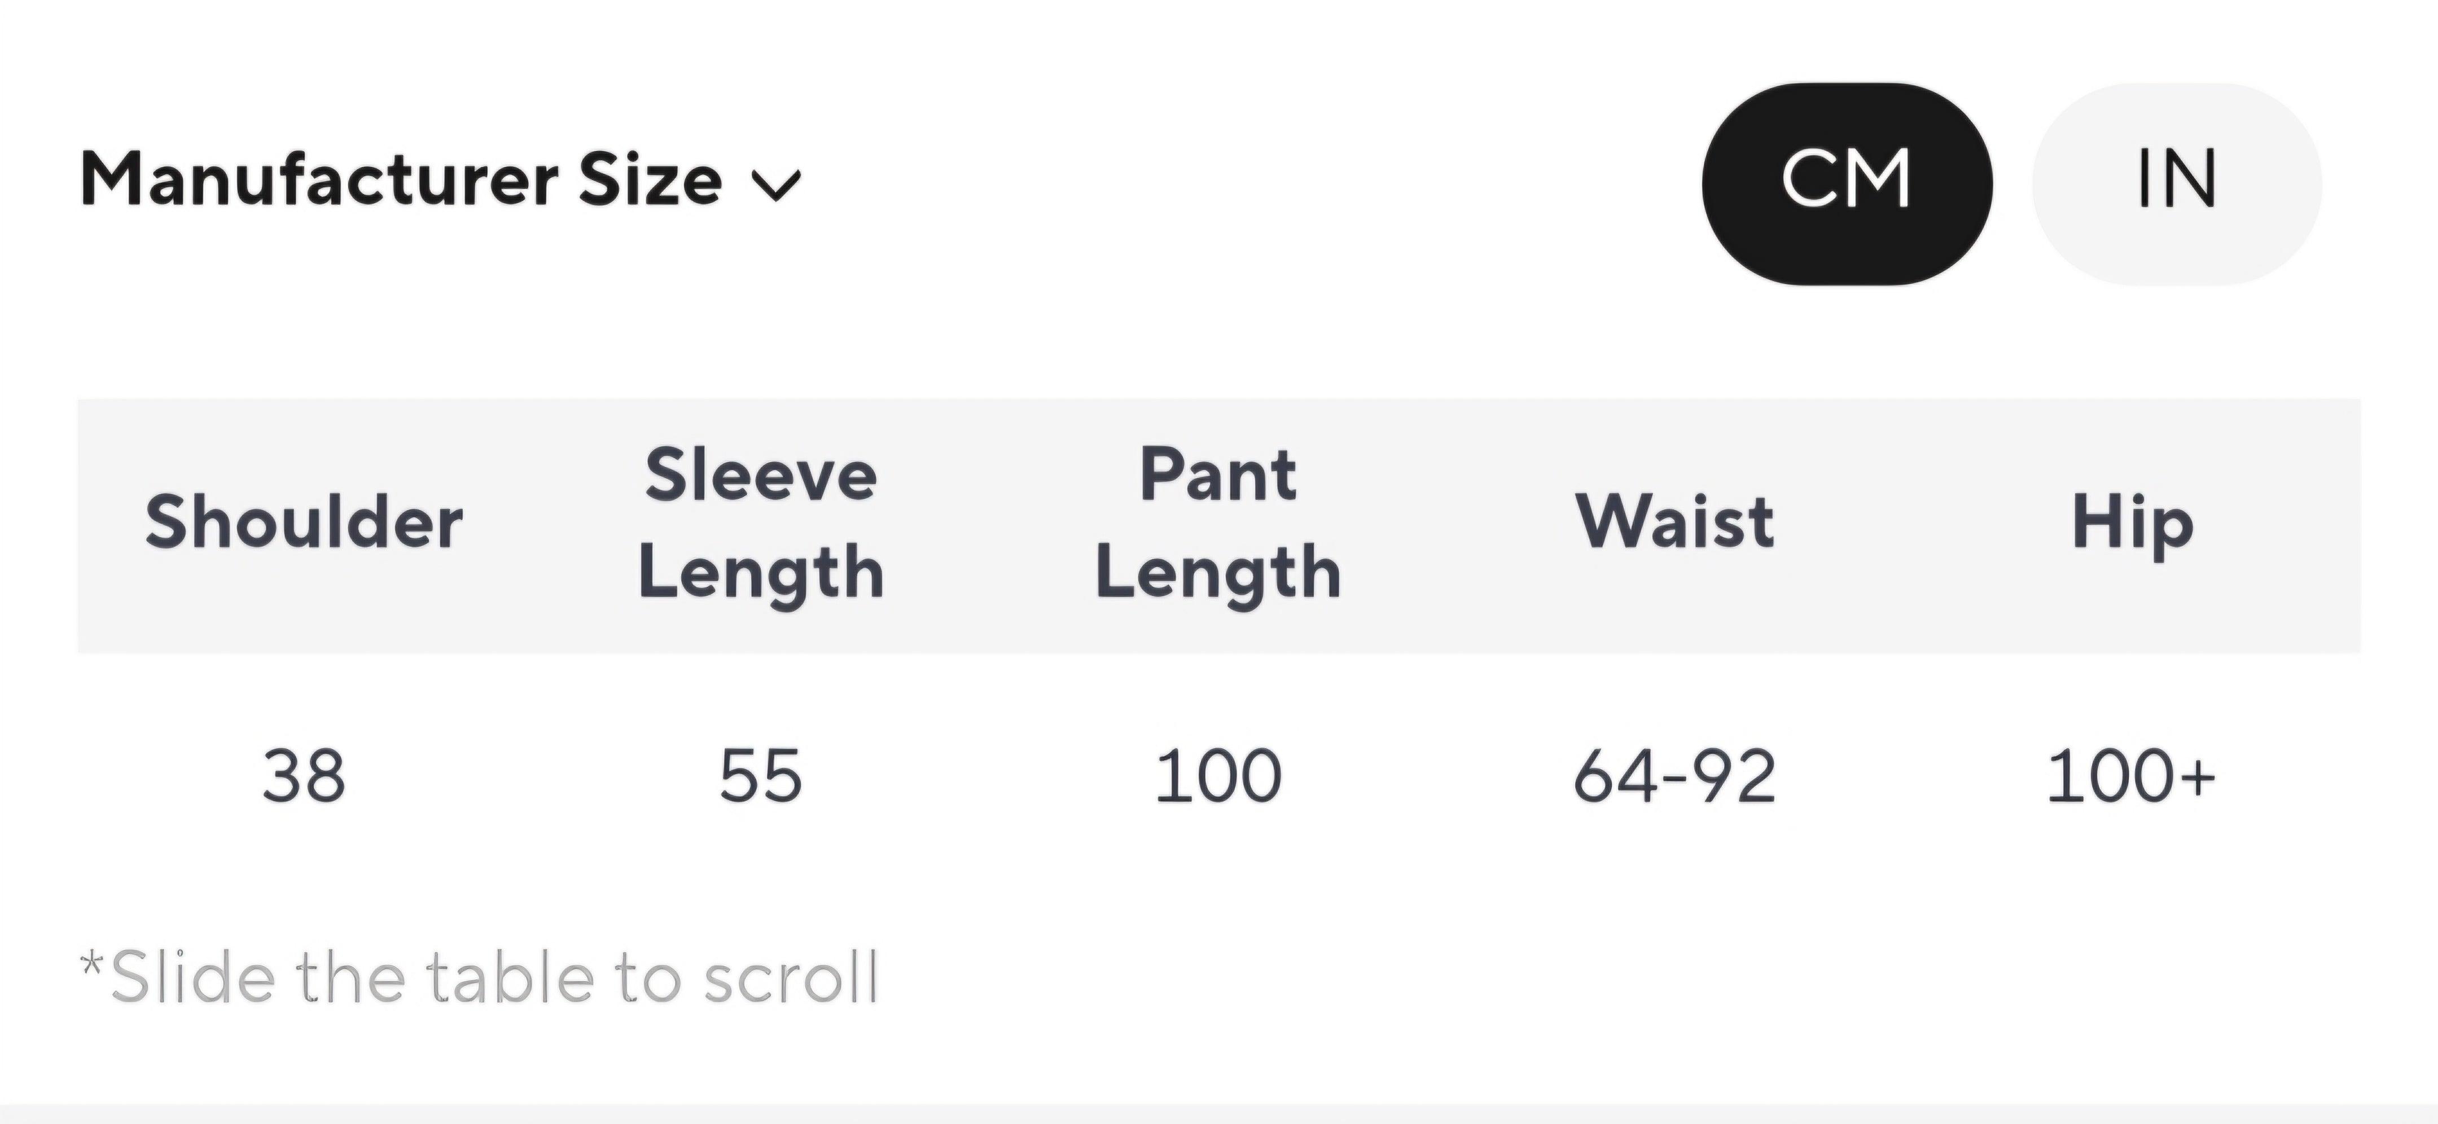Select the waist range 64-92
Screen dimensions: 2438x1124
(x=1674, y=777)
